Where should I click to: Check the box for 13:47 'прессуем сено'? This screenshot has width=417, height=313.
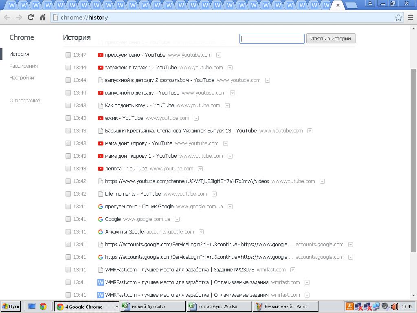[68, 55]
